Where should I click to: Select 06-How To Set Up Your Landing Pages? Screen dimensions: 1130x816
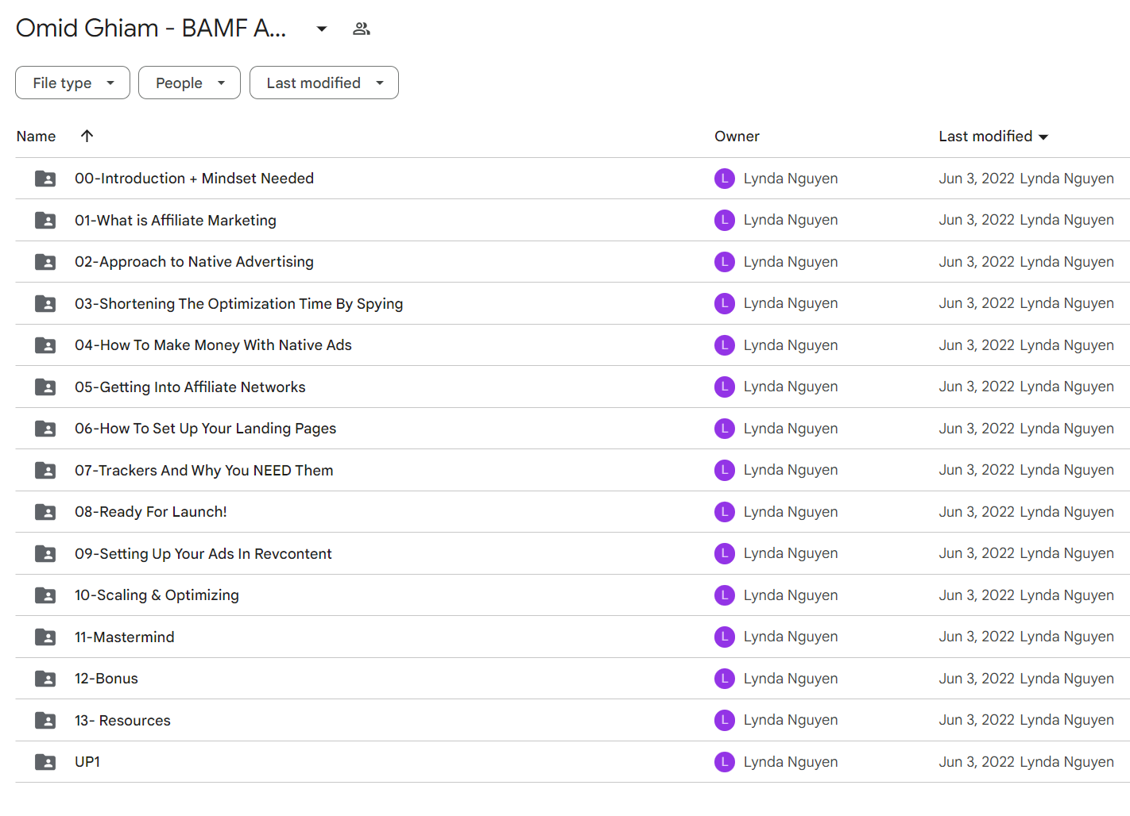click(x=205, y=429)
